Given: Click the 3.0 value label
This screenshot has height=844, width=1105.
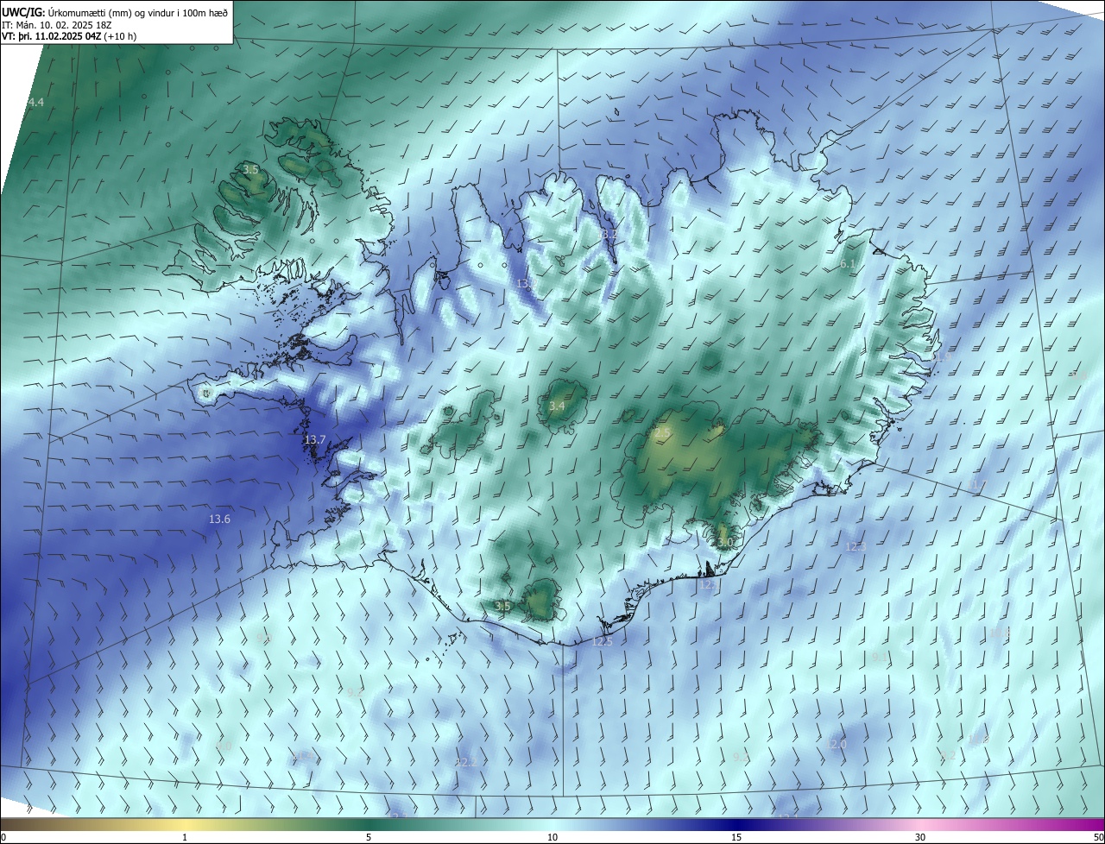Looking at the screenshot, I should click(x=725, y=542).
